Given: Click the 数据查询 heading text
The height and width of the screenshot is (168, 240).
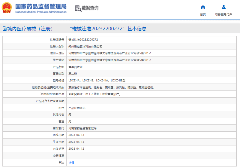Looking at the screenshot, I should coord(90,8).
